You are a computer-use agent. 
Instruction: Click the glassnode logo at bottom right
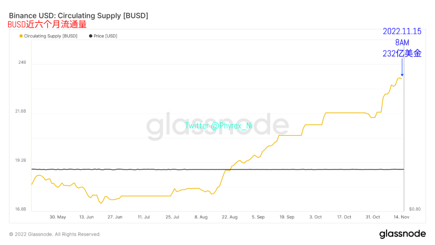tap(402, 234)
